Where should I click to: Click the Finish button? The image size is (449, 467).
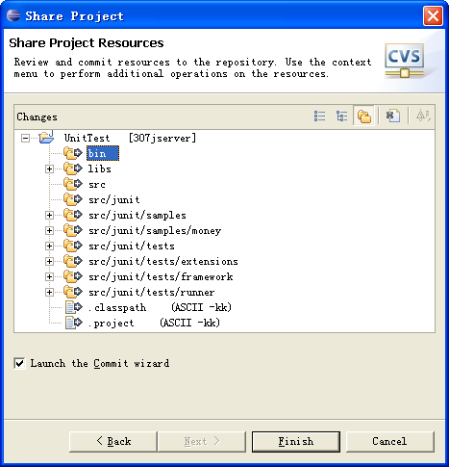click(296, 442)
